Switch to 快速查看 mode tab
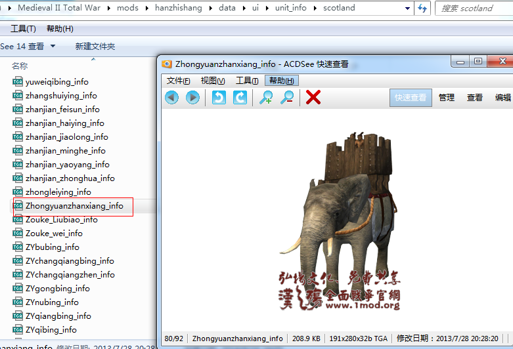Image resolution: width=513 pixels, height=349 pixels. [x=411, y=97]
